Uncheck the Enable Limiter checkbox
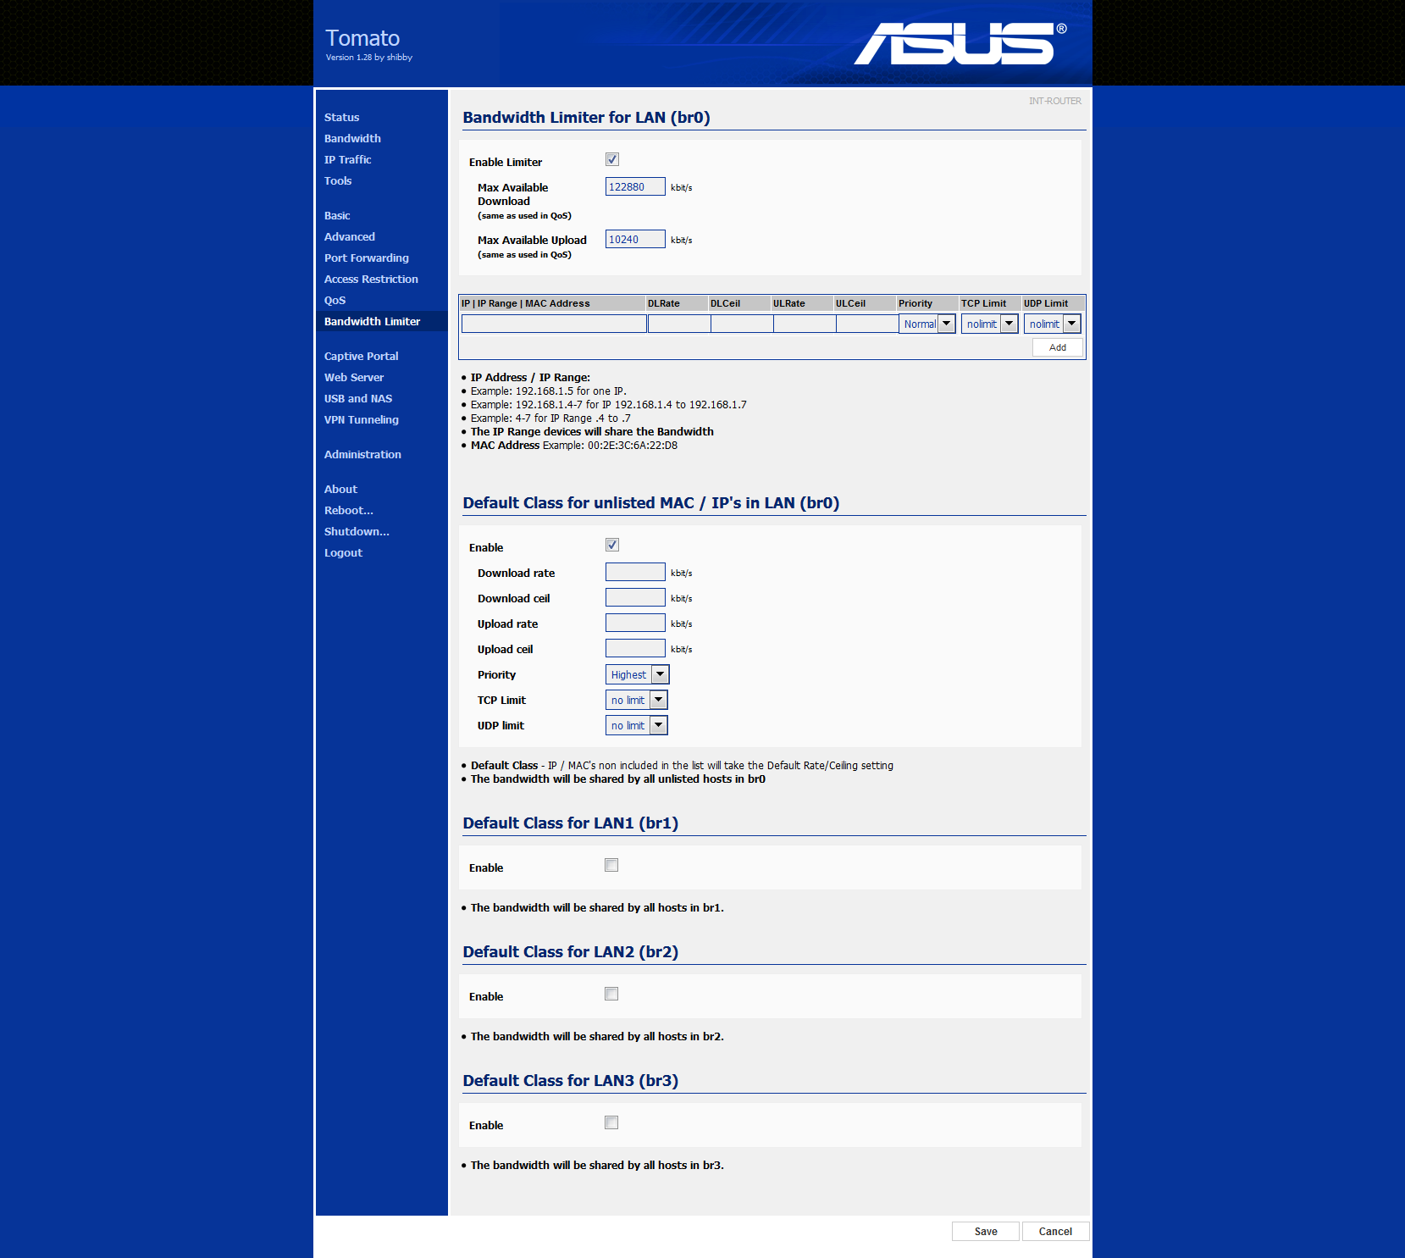The width and height of the screenshot is (1405, 1258). (612, 159)
